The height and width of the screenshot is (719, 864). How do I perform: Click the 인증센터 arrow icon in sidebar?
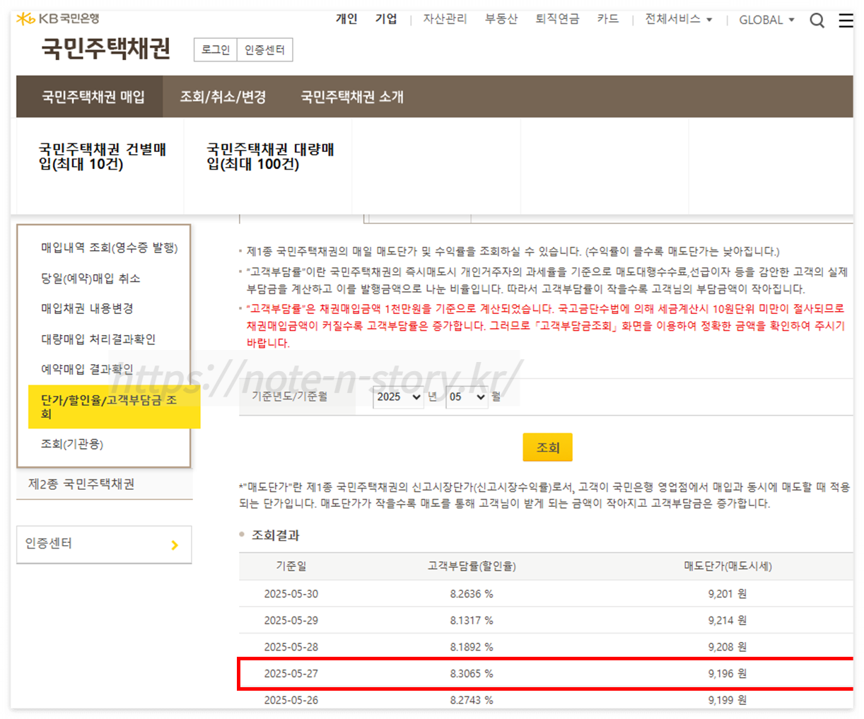pyautogui.click(x=175, y=545)
